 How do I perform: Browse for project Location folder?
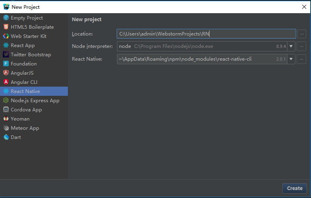click(302, 34)
